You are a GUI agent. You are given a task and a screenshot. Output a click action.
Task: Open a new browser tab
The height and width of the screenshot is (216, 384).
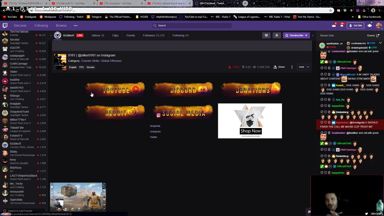click(245, 3)
